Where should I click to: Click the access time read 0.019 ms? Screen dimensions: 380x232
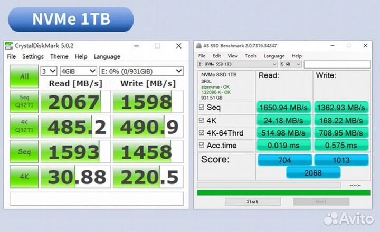[x=283, y=146]
